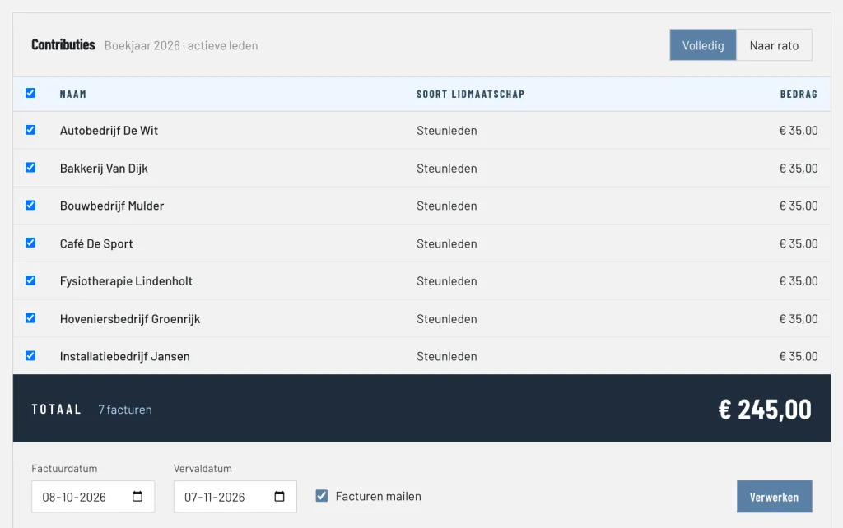Toggle the Café De Sport checkbox
Viewport: 843px width, 528px height.
[x=30, y=243]
